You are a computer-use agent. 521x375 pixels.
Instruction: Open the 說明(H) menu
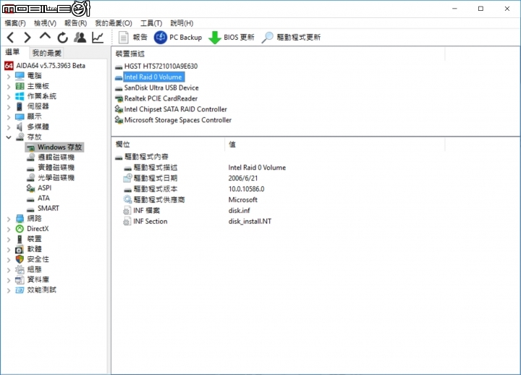point(182,23)
